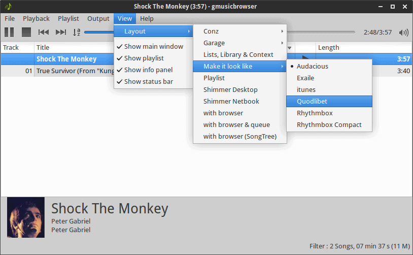Click the Shock The Monkey title in info panel
This screenshot has width=413, height=255.
click(x=110, y=209)
